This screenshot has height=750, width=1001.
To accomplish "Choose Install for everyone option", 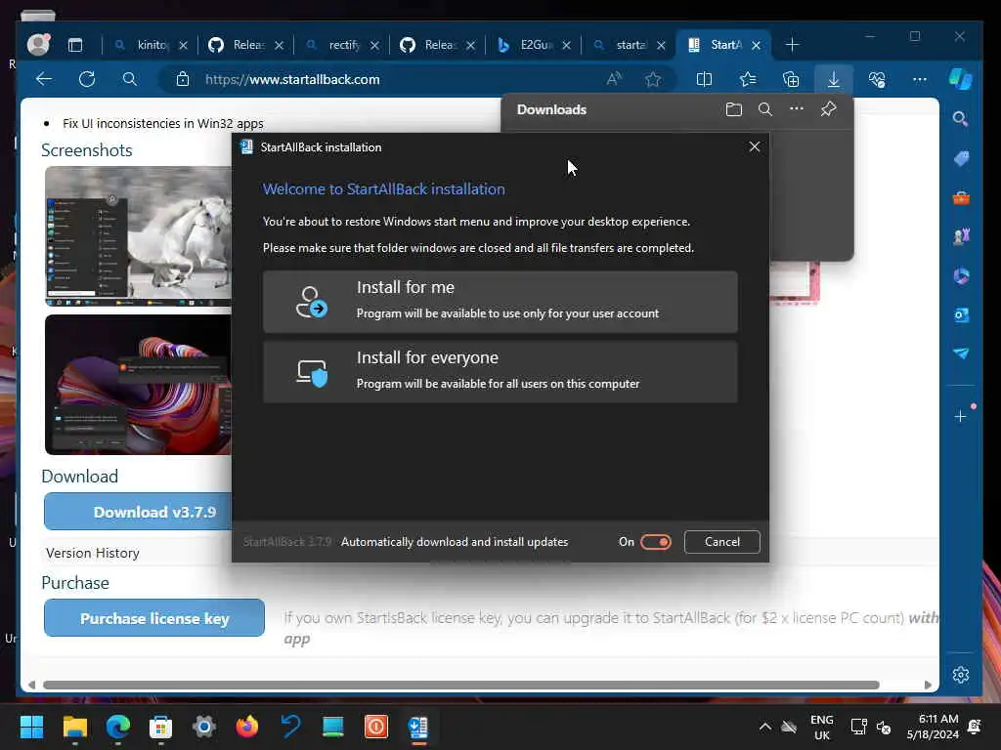I will pyautogui.click(x=500, y=371).
